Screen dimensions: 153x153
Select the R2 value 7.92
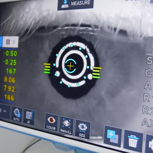point(9,89)
